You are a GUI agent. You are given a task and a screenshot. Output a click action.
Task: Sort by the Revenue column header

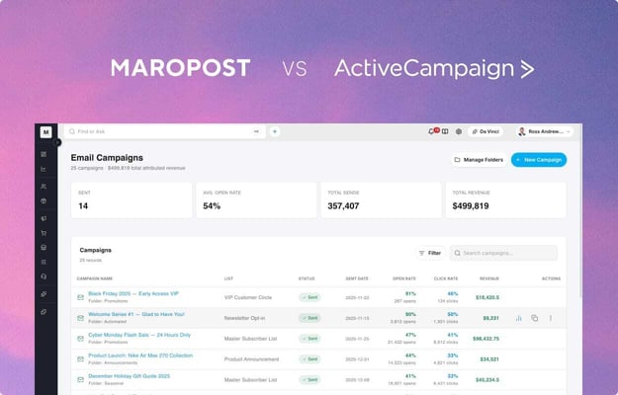(x=489, y=278)
